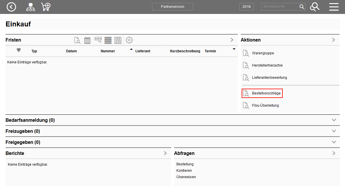Open the Herstellerhierachie action
The image size is (345, 186).
(267, 65)
